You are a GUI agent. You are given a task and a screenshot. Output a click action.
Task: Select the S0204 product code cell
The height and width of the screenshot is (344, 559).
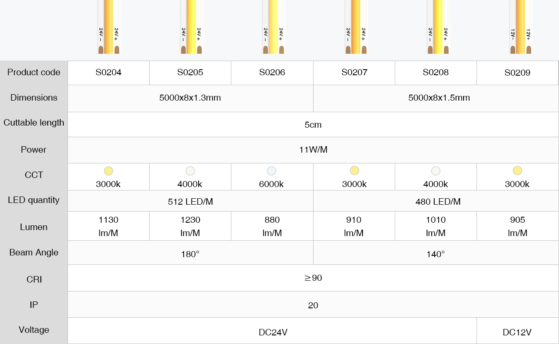(109, 73)
